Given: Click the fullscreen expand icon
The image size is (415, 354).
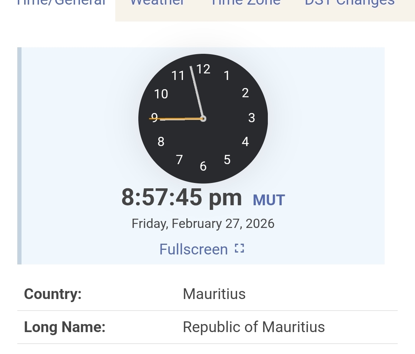Looking at the screenshot, I should point(239,249).
